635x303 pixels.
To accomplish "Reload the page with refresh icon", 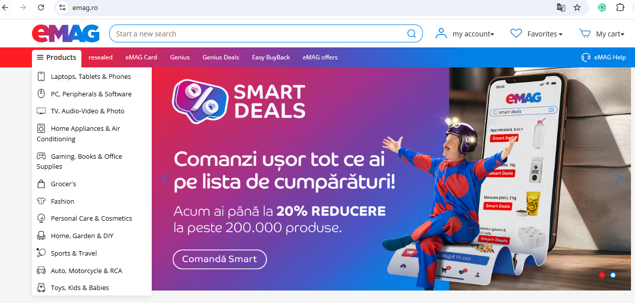I will click(41, 7).
